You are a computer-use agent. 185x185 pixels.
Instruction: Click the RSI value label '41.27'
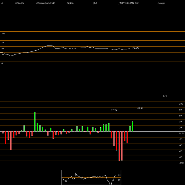pyautogui.click(x=136, y=48)
